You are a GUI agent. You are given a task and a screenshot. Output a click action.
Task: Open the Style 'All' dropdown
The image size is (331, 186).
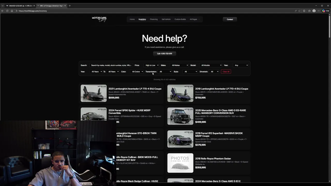(x=190, y=72)
